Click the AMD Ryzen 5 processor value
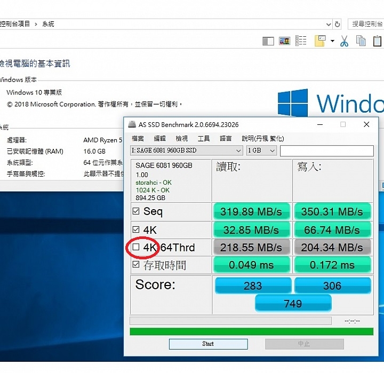384x373 pixels. pyautogui.click(x=103, y=140)
